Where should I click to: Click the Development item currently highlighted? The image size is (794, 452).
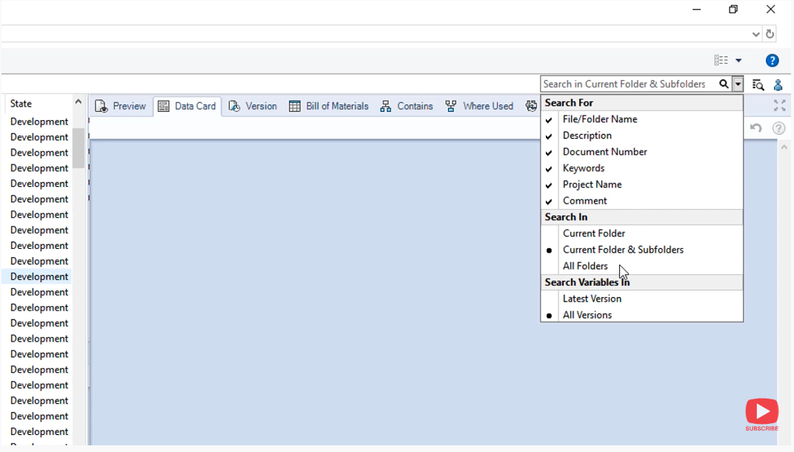39,276
